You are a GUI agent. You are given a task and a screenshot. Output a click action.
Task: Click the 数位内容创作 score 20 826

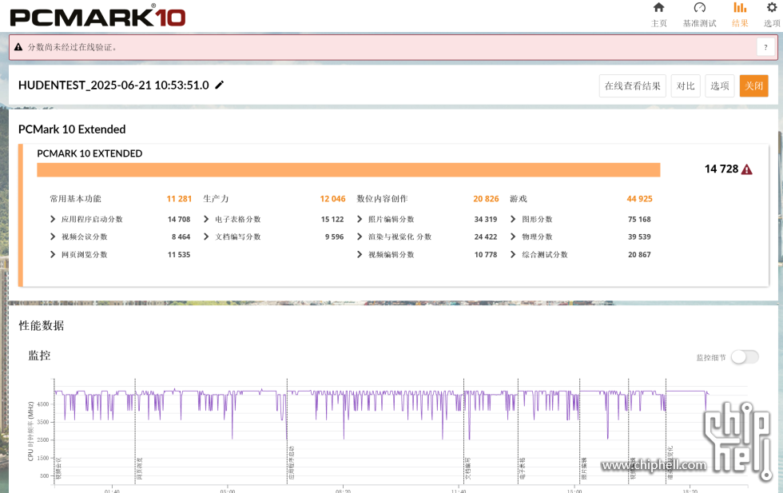coord(486,199)
